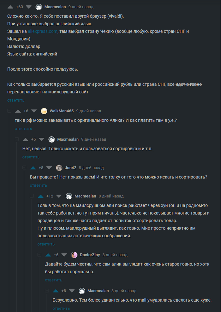Image resolution: width=221 pixels, height=312 pixels.
Task: Upvote Jon42's comment
Action: point(33,168)
